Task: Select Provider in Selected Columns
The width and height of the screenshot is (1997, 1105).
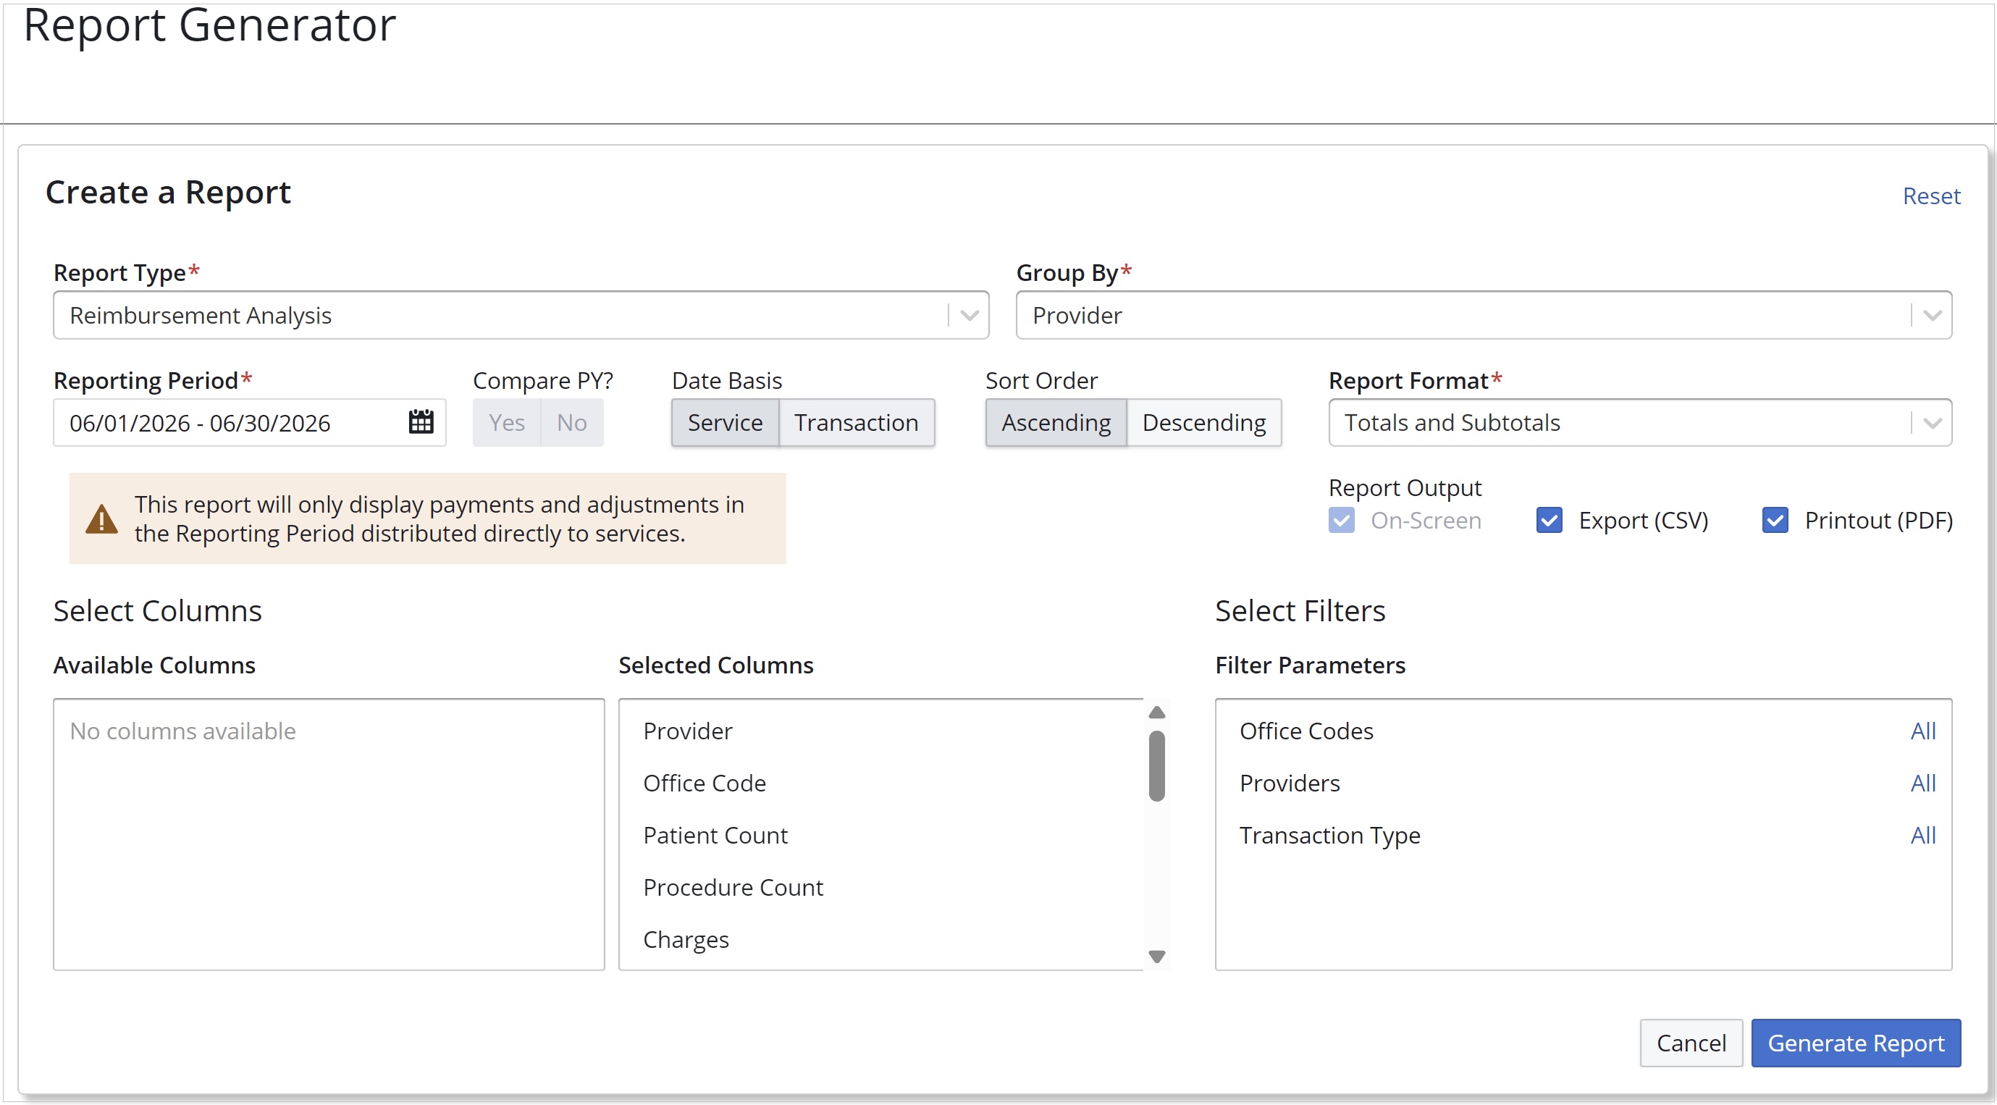Action: click(x=880, y=731)
